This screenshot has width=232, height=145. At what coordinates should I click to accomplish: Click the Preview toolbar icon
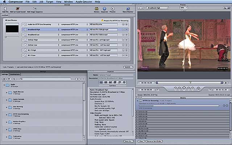click(113, 9)
